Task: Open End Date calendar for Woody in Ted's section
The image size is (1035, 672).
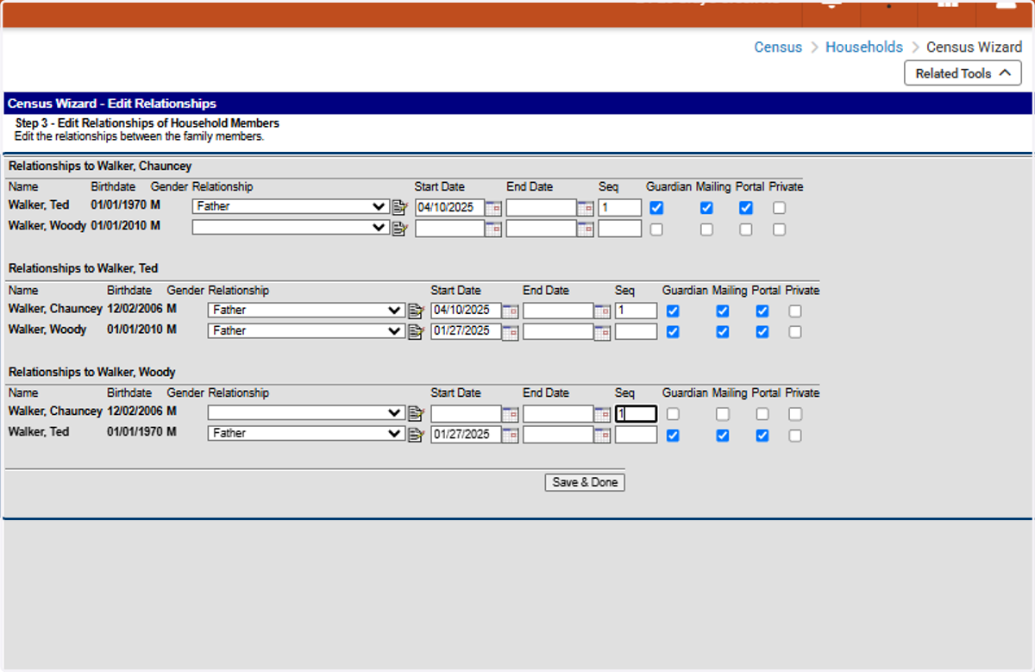Action: click(601, 331)
